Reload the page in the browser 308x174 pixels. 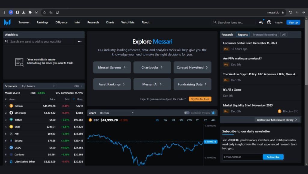tap(291, 12)
